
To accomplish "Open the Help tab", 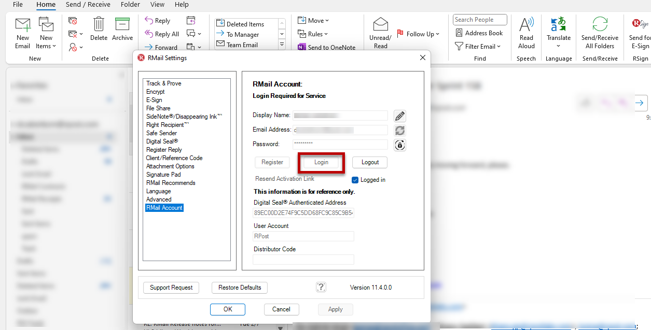I will coord(182,5).
